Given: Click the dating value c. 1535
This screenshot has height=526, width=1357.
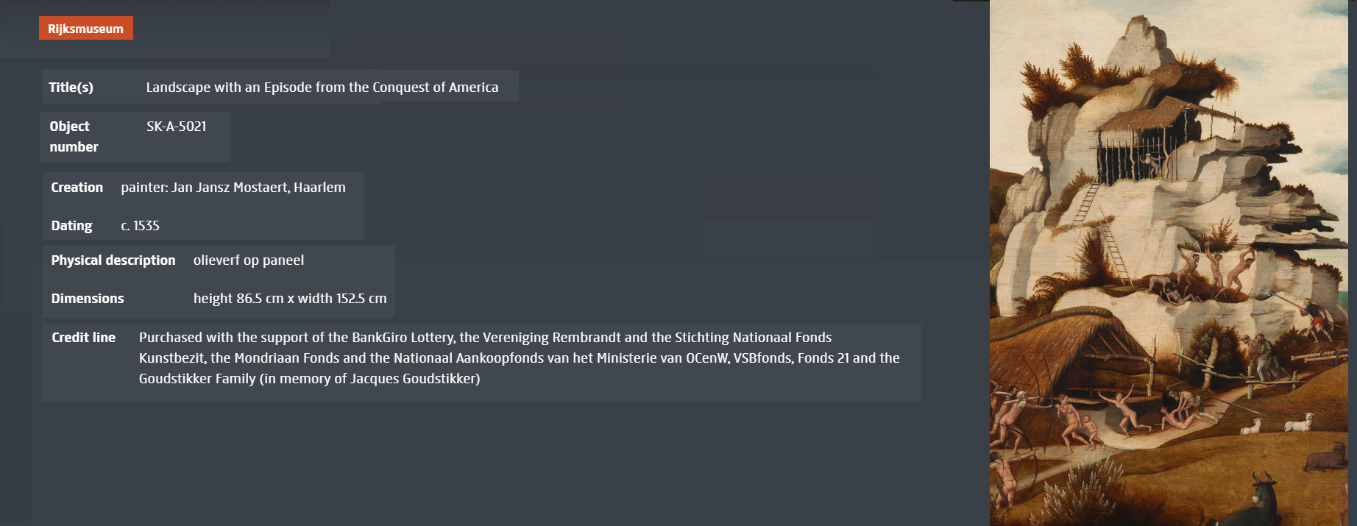Looking at the screenshot, I should (x=140, y=226).
